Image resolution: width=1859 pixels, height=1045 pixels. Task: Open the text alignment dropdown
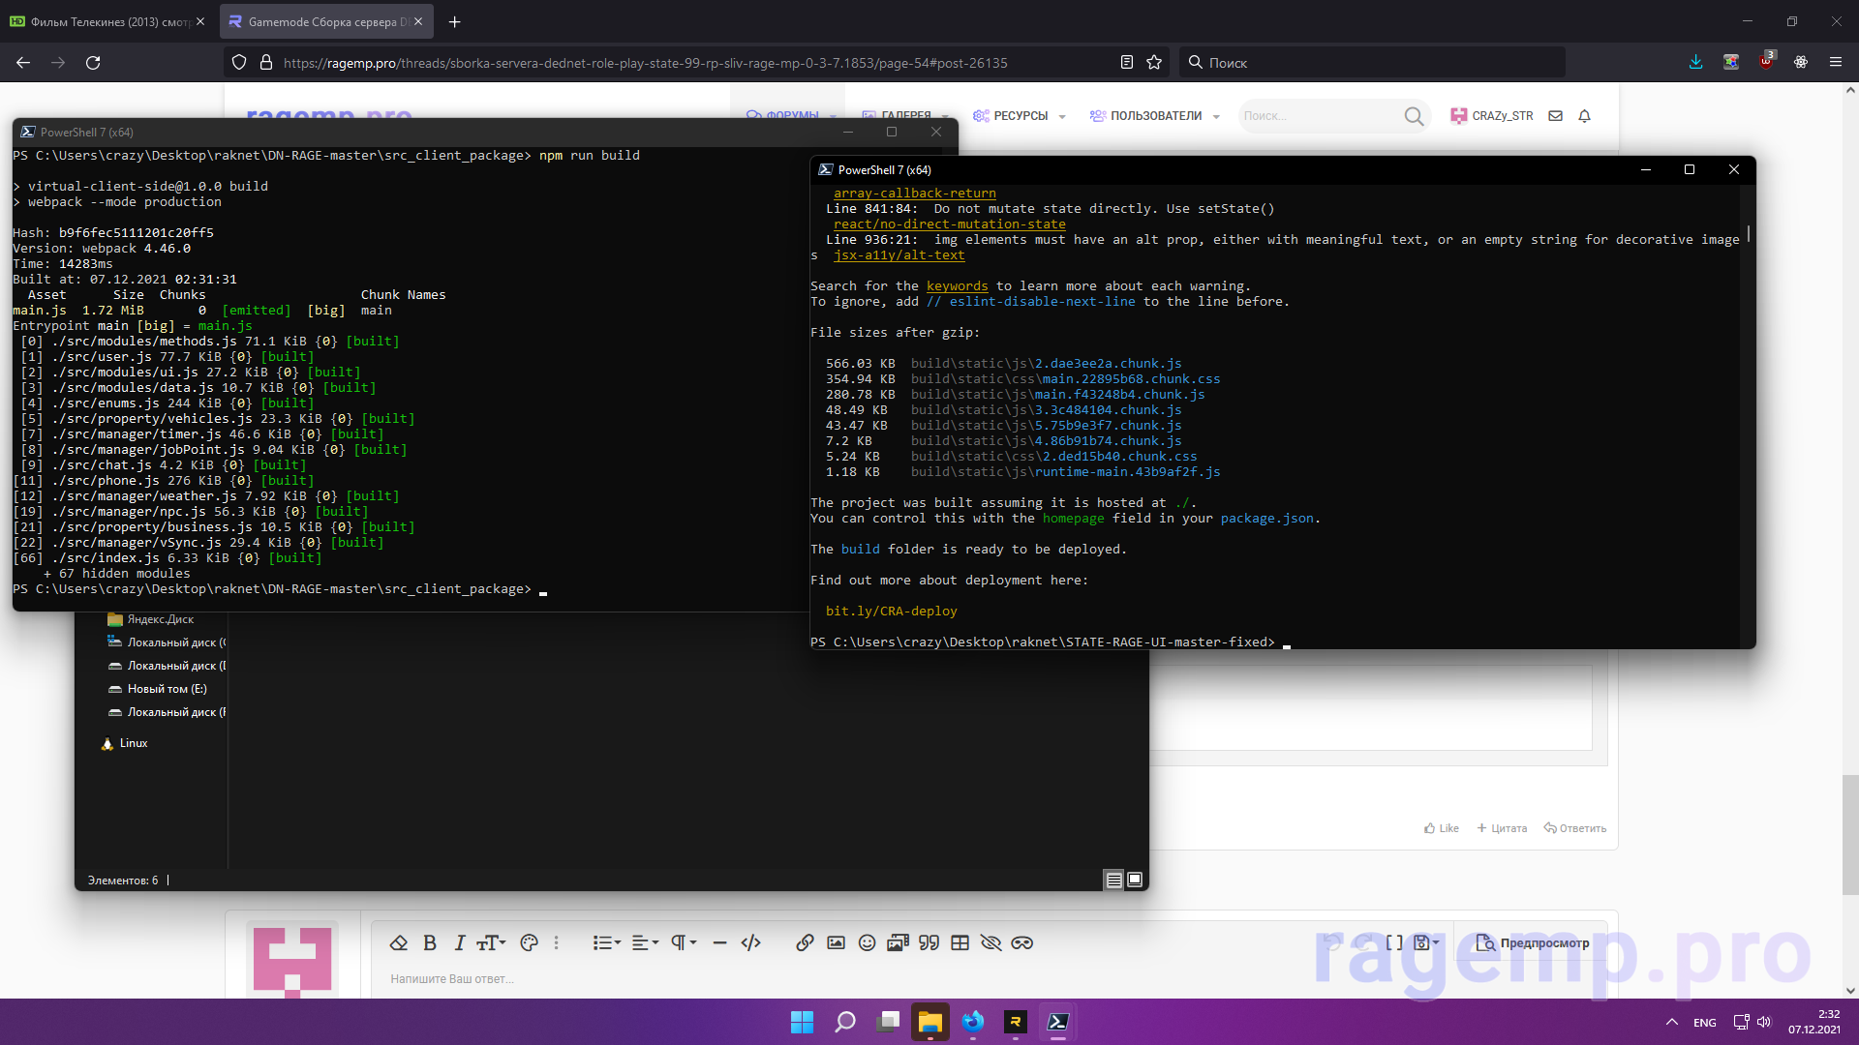click(645, 942)
